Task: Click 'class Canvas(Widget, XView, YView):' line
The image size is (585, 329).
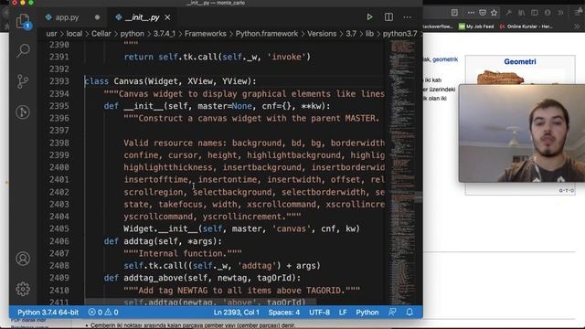Action: [x=171, y=81]
